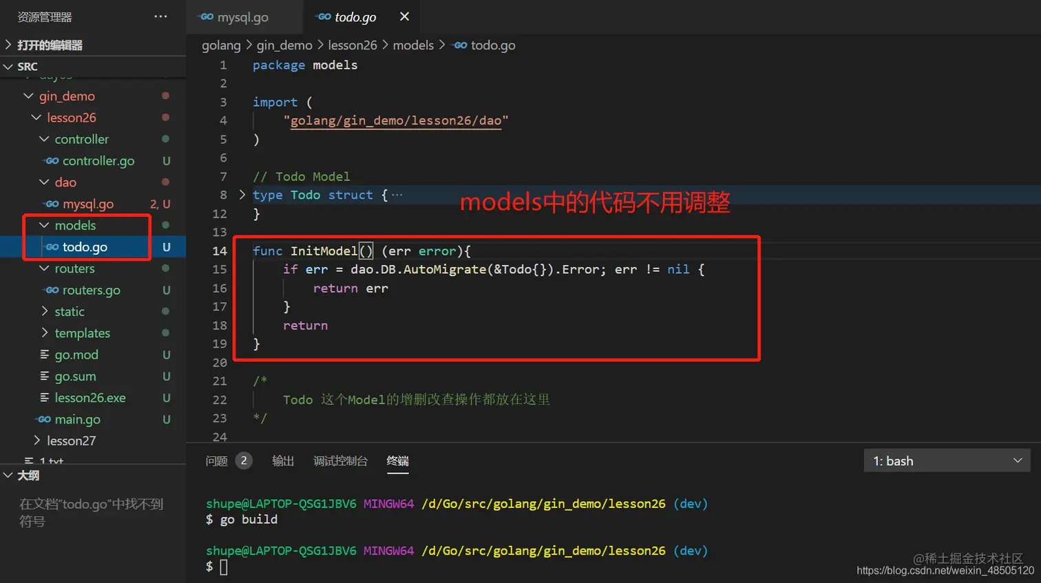
Task: Click the Go file icon beside mysql.go
Action: pos(52,204)
